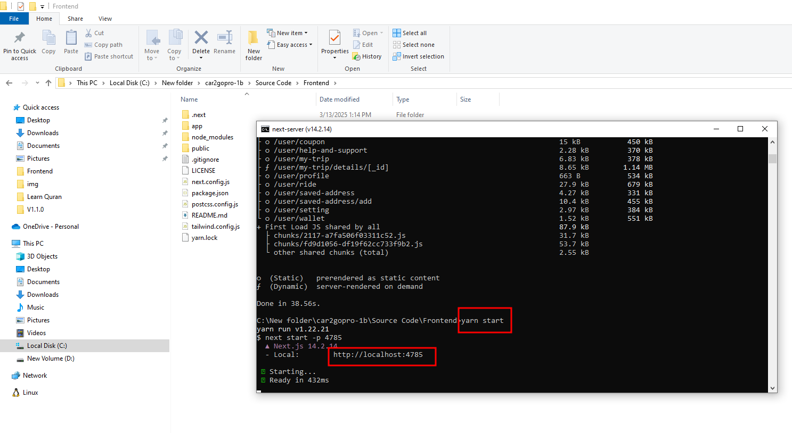The height and width of the screenshot is (433, 792).
Task: Switch to the Share ribbon tab
Action: 75,19
